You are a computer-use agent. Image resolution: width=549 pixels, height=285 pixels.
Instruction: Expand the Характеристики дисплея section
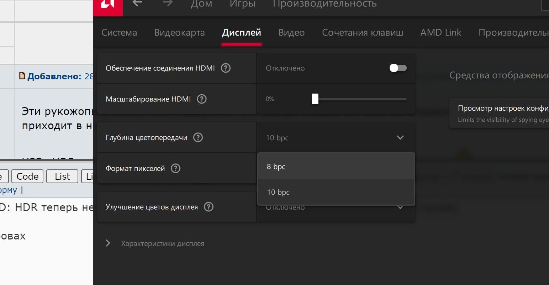[108, 243]
